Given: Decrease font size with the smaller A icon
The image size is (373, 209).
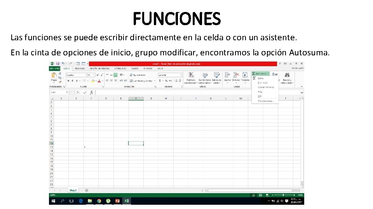Looking at the screenshot, I should pos(101,75).
